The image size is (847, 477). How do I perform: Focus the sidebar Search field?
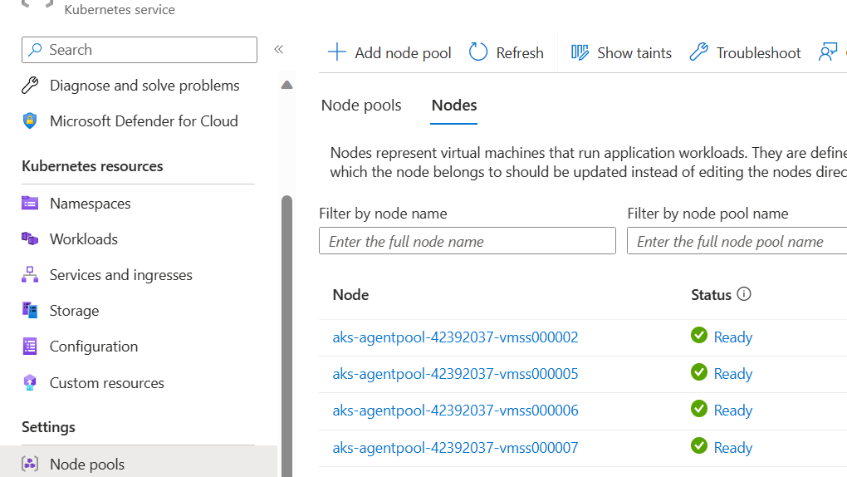[x=140, y=50]
